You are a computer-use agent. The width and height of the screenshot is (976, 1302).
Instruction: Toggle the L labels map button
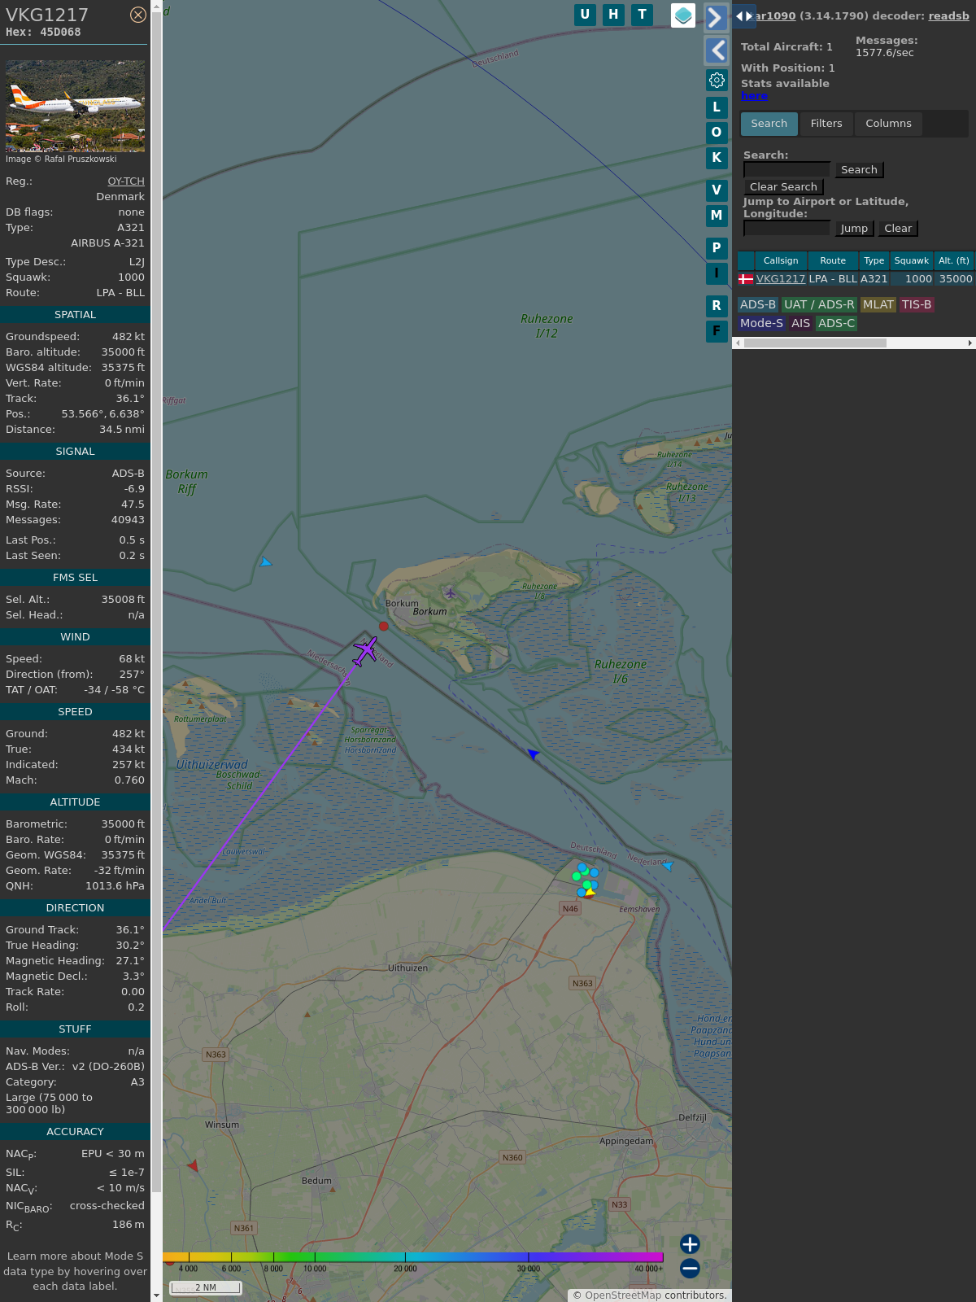point(717,107)
